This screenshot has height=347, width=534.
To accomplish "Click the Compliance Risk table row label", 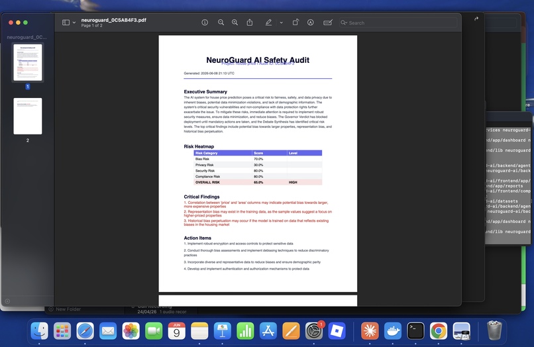I will (x=208, y=176).
